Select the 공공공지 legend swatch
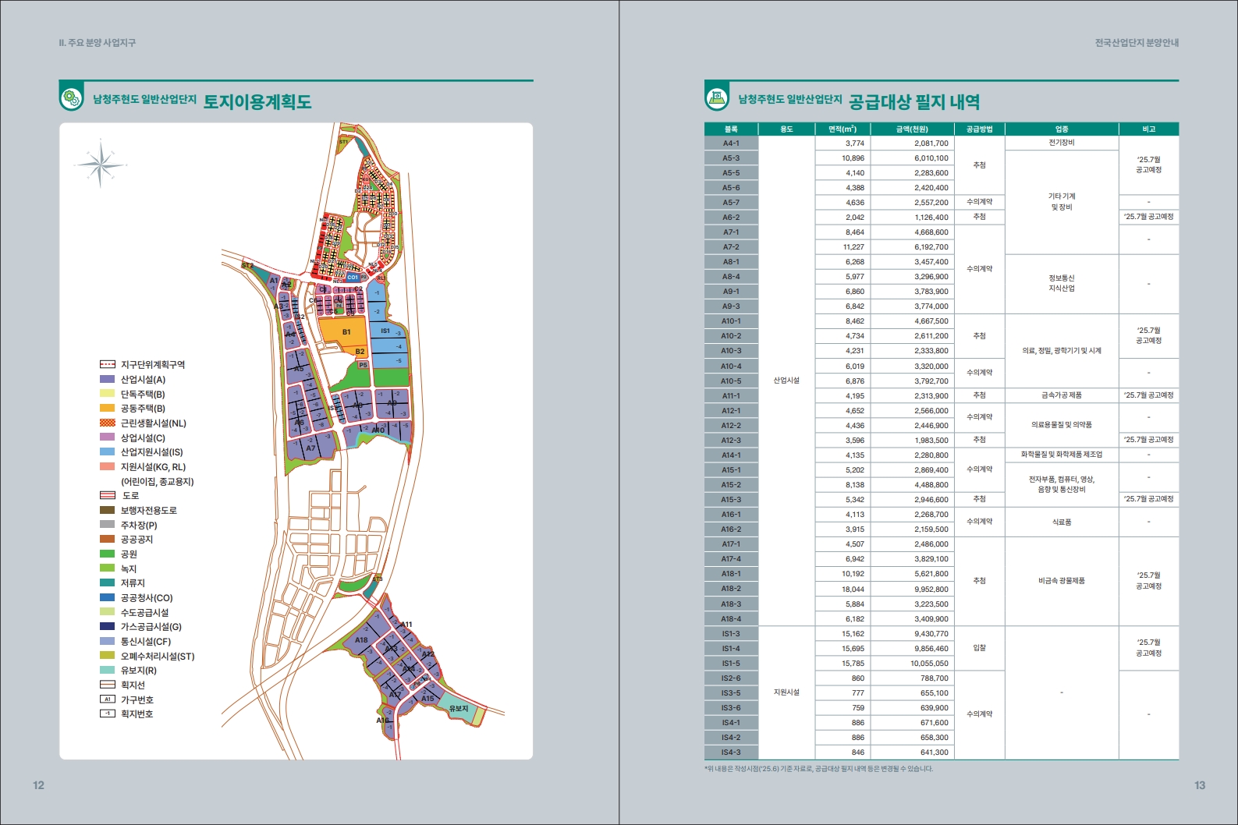 (x=108, y=539)
